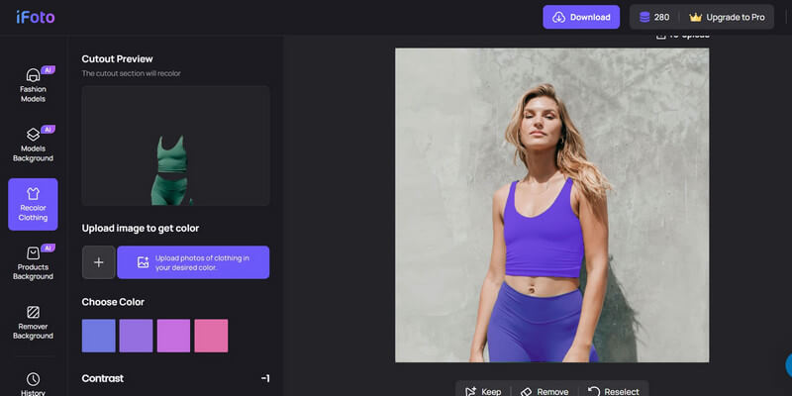Screen dimensions: 792x396
Task: Select the Keep selection tool
Action: (x=483, y=391)
